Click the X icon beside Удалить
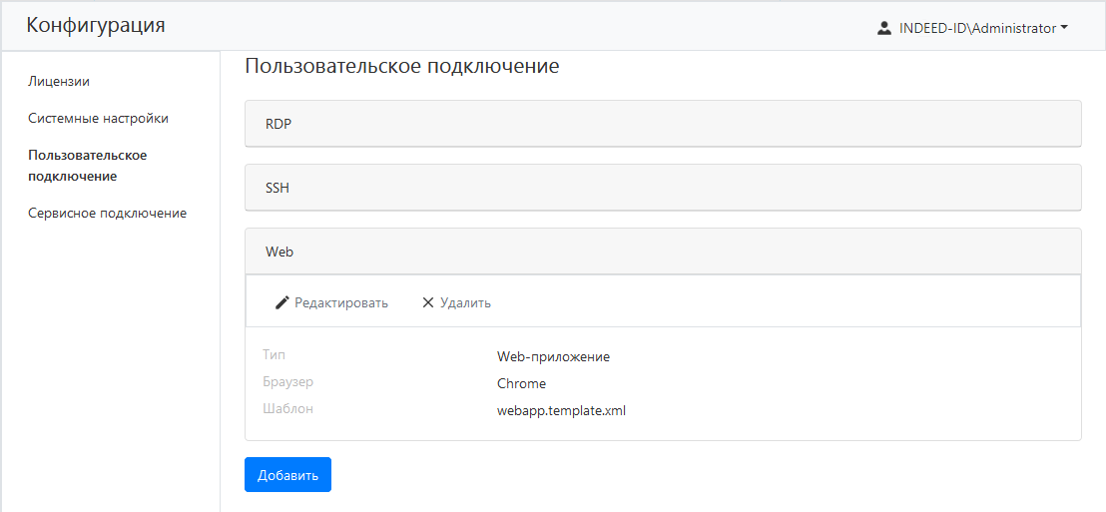1106x512 pixels. (x=428, y=302)
